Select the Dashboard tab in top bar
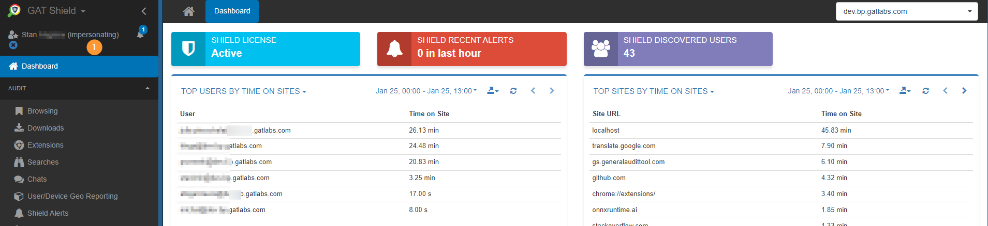Screen dimensions: 988x226 click(232, 11)
